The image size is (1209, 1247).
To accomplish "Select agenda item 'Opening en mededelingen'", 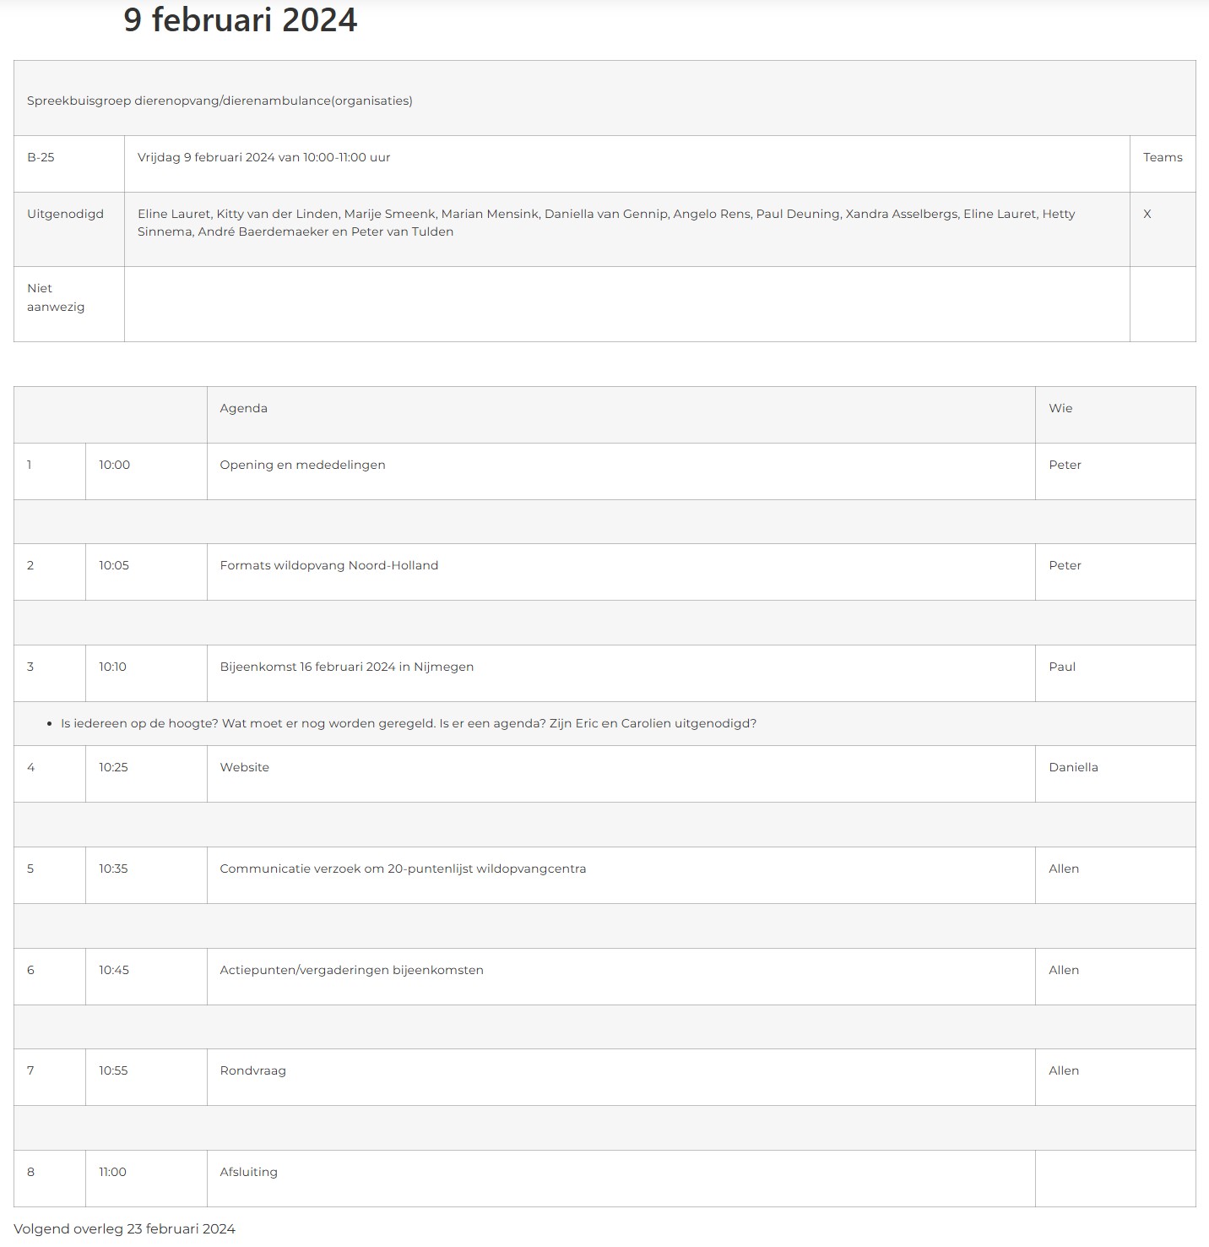I will coord(302,465).
